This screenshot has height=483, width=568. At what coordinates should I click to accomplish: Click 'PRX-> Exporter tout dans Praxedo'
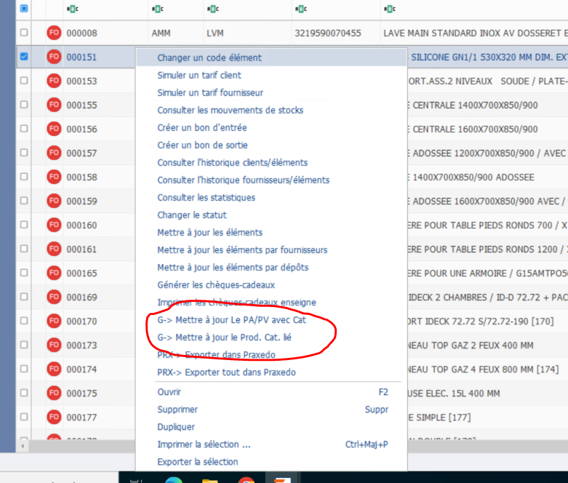pos(226,372)
